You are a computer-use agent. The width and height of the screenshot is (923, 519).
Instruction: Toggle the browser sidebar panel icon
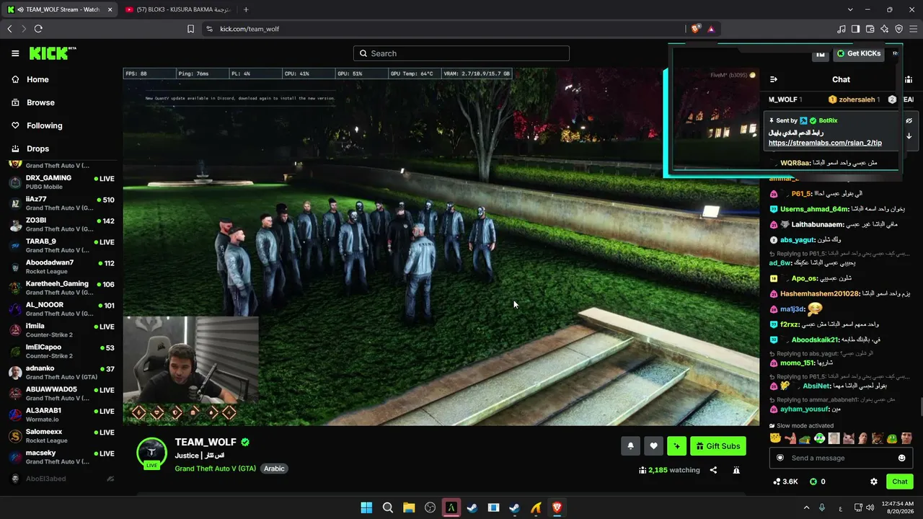tap(856, 29)
